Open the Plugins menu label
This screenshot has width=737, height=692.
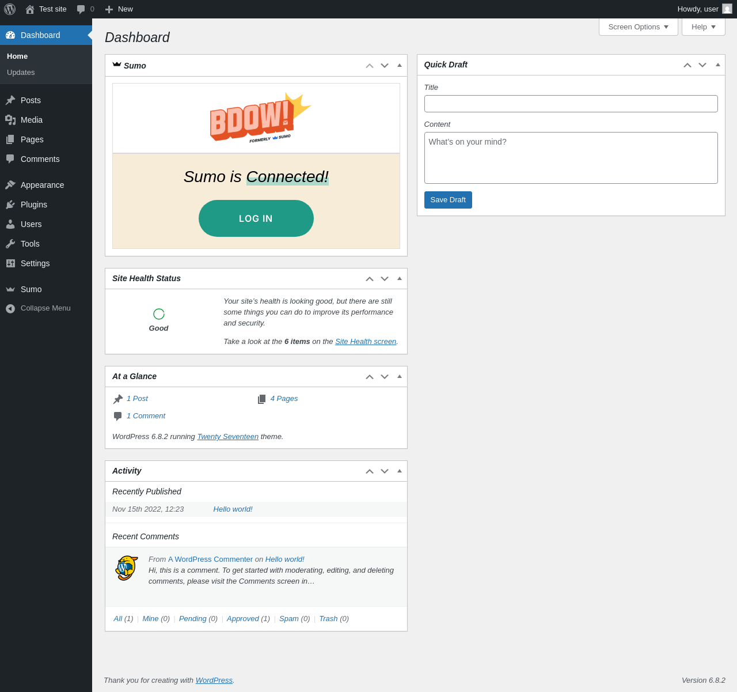point(34,205)
